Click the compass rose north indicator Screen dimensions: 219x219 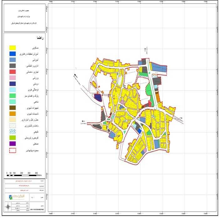8,206
